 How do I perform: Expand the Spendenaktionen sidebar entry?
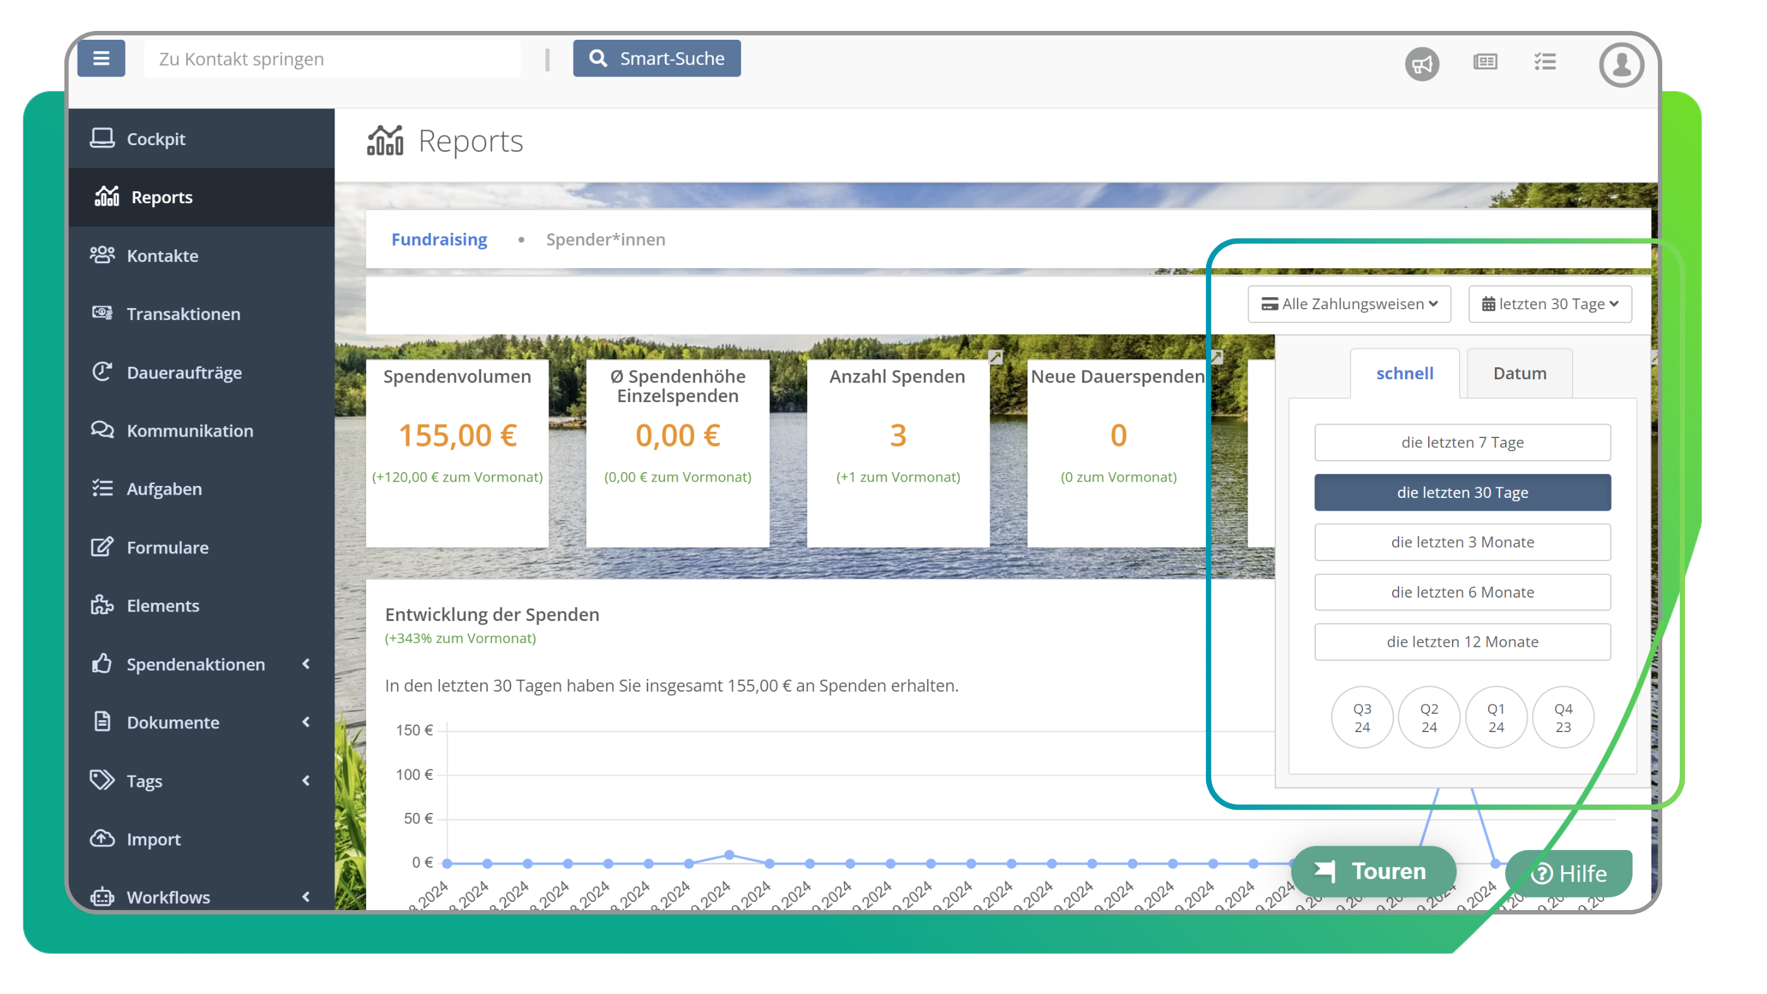pos(196,663)
